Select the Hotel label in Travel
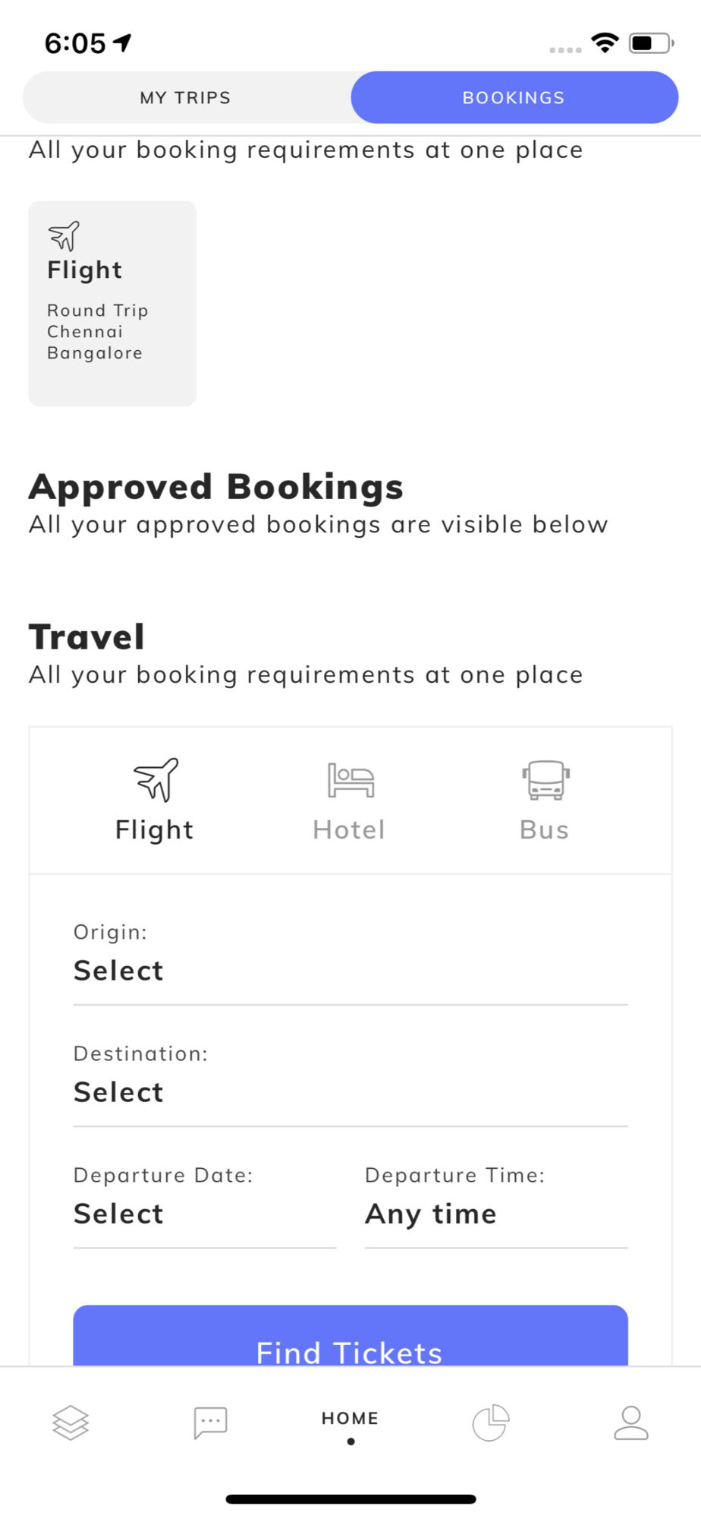 [x=350, y=830]
